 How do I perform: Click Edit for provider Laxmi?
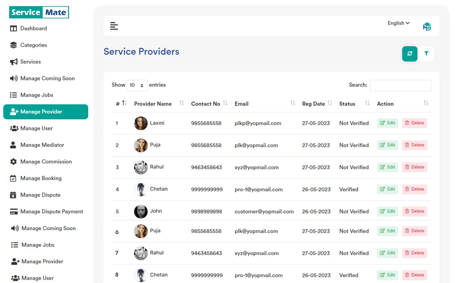(387, 123)
